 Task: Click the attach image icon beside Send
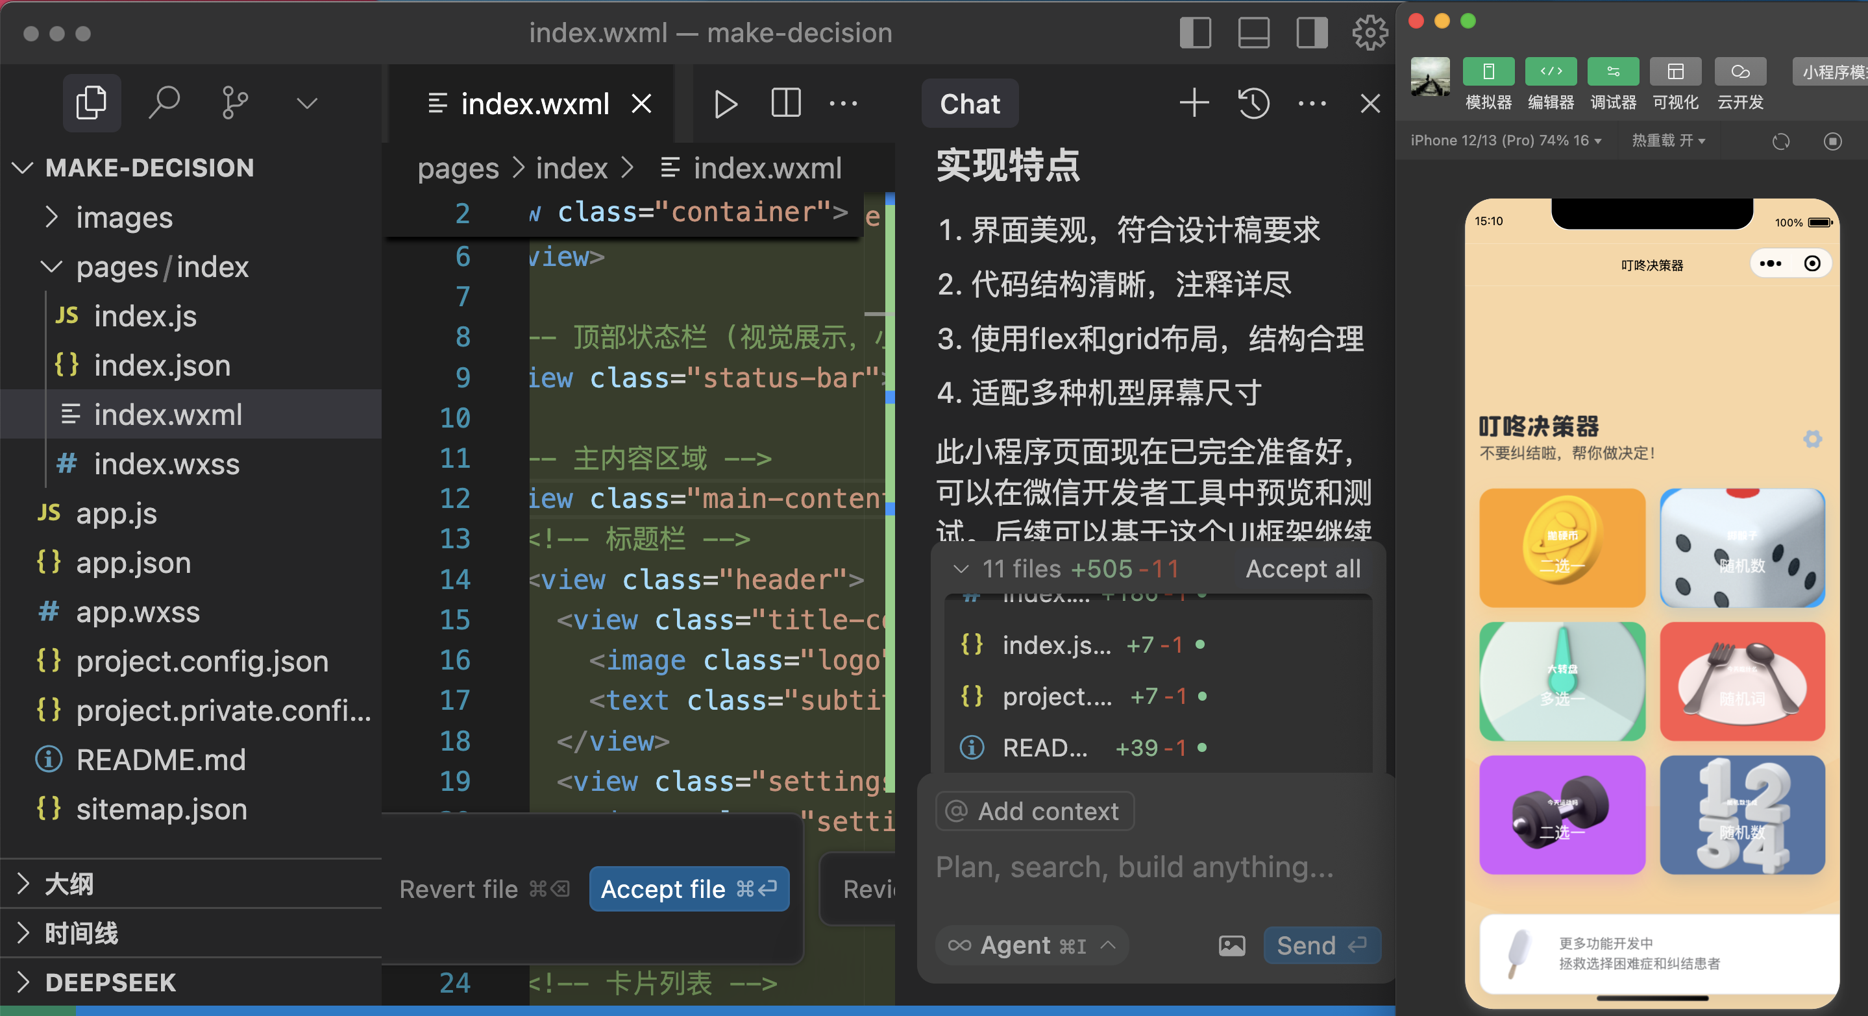point(1231,945)
